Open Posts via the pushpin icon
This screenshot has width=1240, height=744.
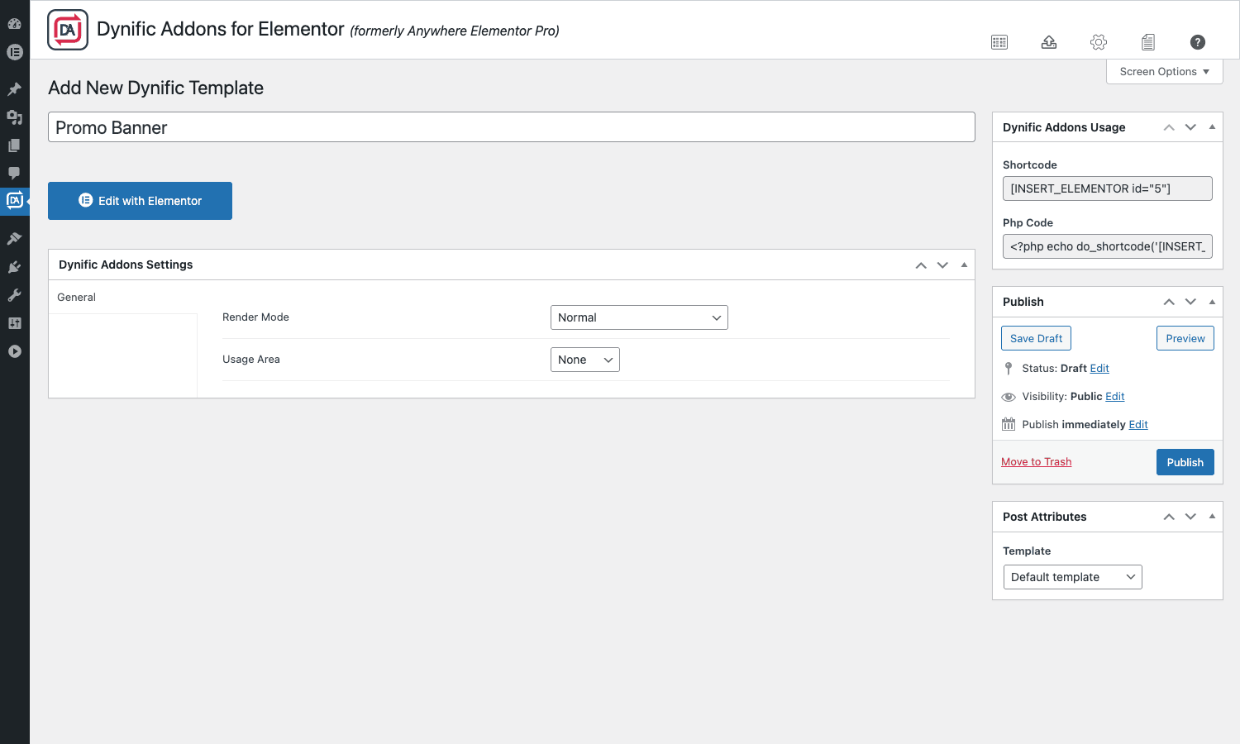[14, 89]
